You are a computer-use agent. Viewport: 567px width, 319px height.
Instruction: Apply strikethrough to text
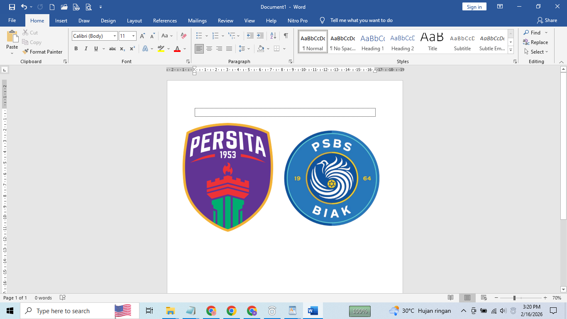coord(112,49)
